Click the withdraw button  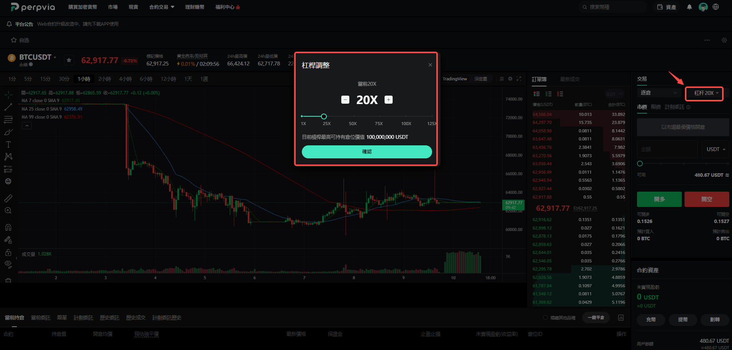tap(683, 319)
